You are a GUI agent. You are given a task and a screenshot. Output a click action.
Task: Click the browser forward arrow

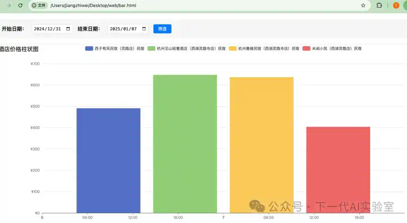[x=9, y=5]
